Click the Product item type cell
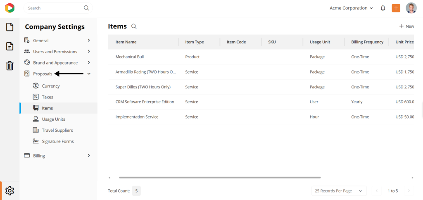The height and width of the screenshot is (200, 423). click(x=192, y=57)
